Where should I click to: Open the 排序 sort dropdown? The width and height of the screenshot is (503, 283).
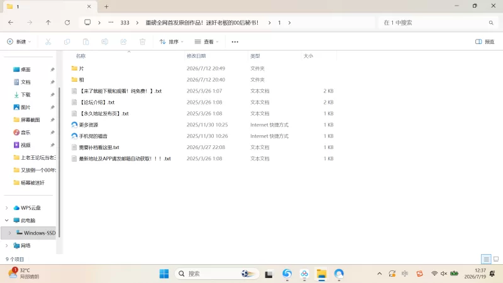172,42
